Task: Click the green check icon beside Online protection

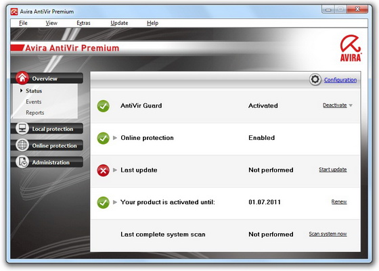Action: coord(103,139)
